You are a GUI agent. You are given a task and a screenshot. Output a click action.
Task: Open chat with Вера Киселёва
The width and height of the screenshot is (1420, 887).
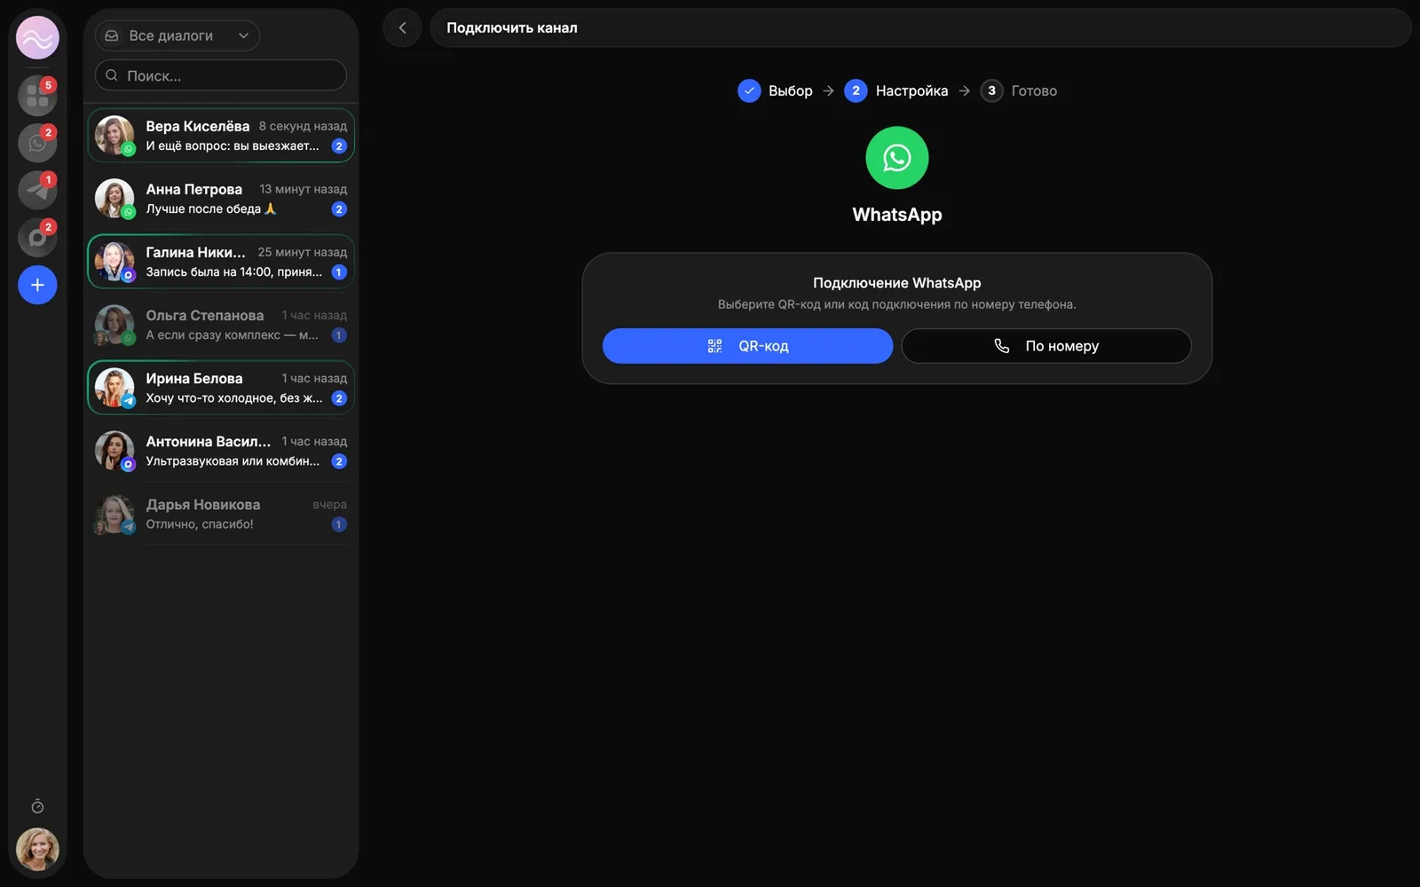(221, 136)
